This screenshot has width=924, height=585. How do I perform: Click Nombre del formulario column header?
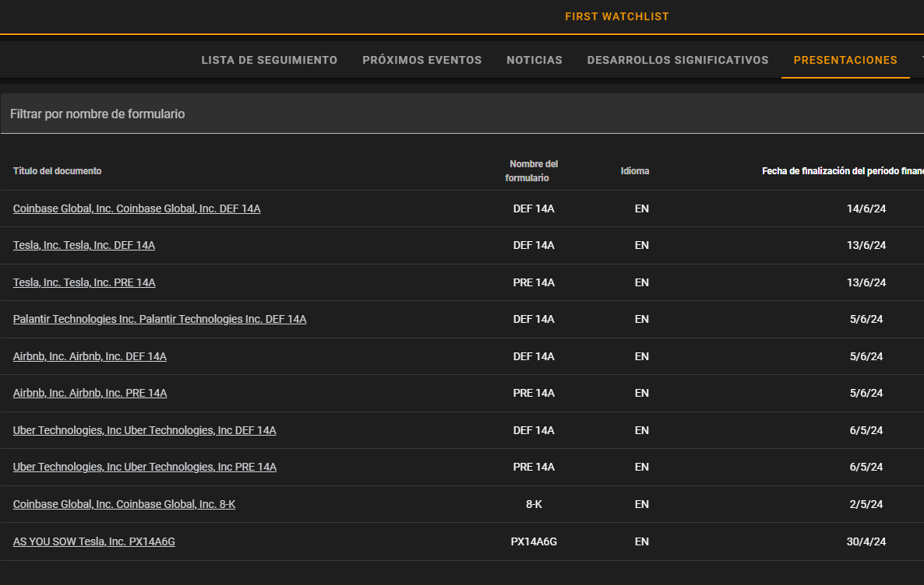click(x=531, y=170)
